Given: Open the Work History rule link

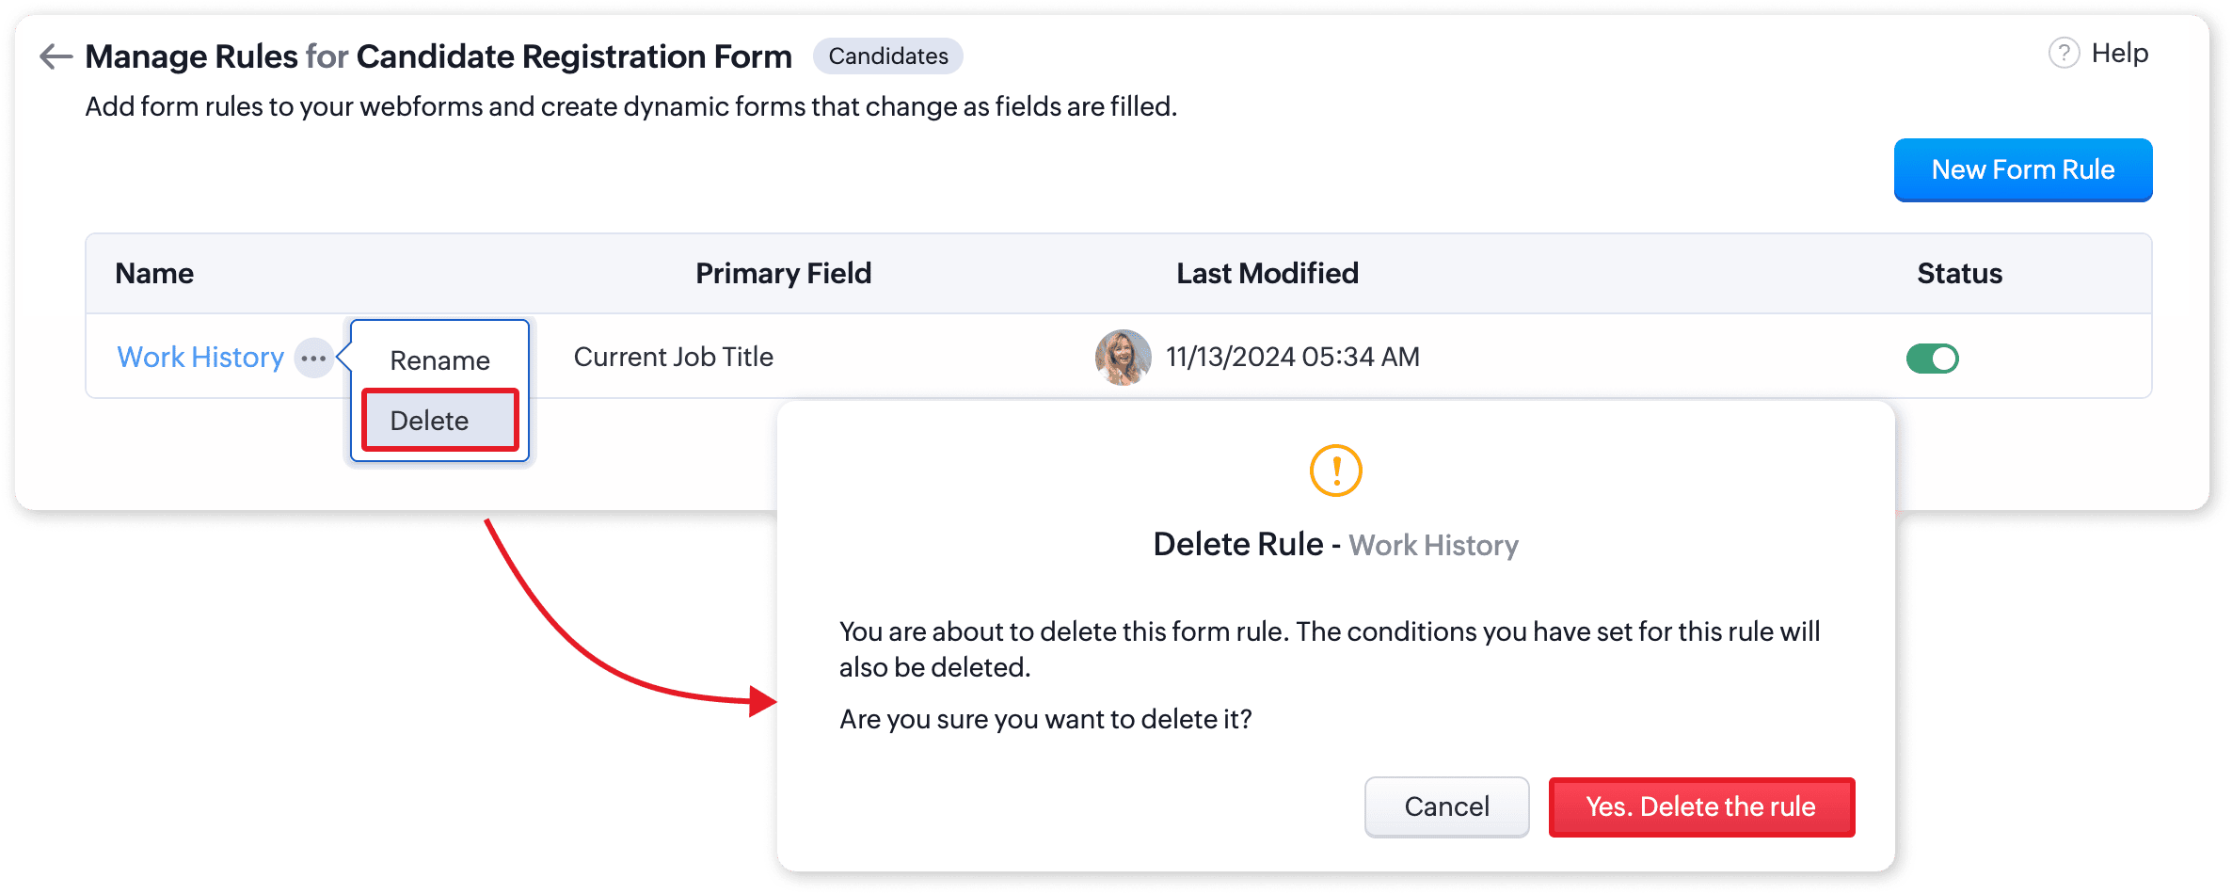Looking at the screenshot, I should pos(200,358).
